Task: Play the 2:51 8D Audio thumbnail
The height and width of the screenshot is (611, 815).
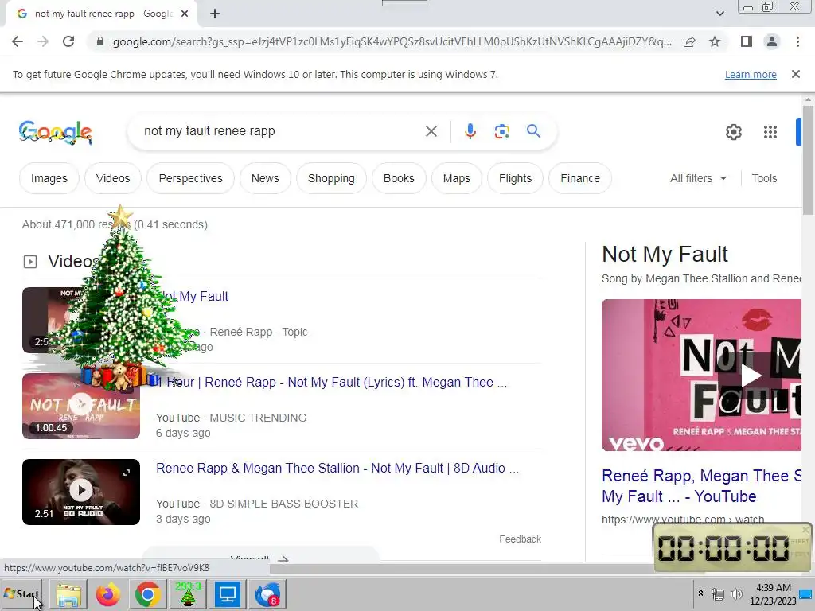Action: point(81,492)
